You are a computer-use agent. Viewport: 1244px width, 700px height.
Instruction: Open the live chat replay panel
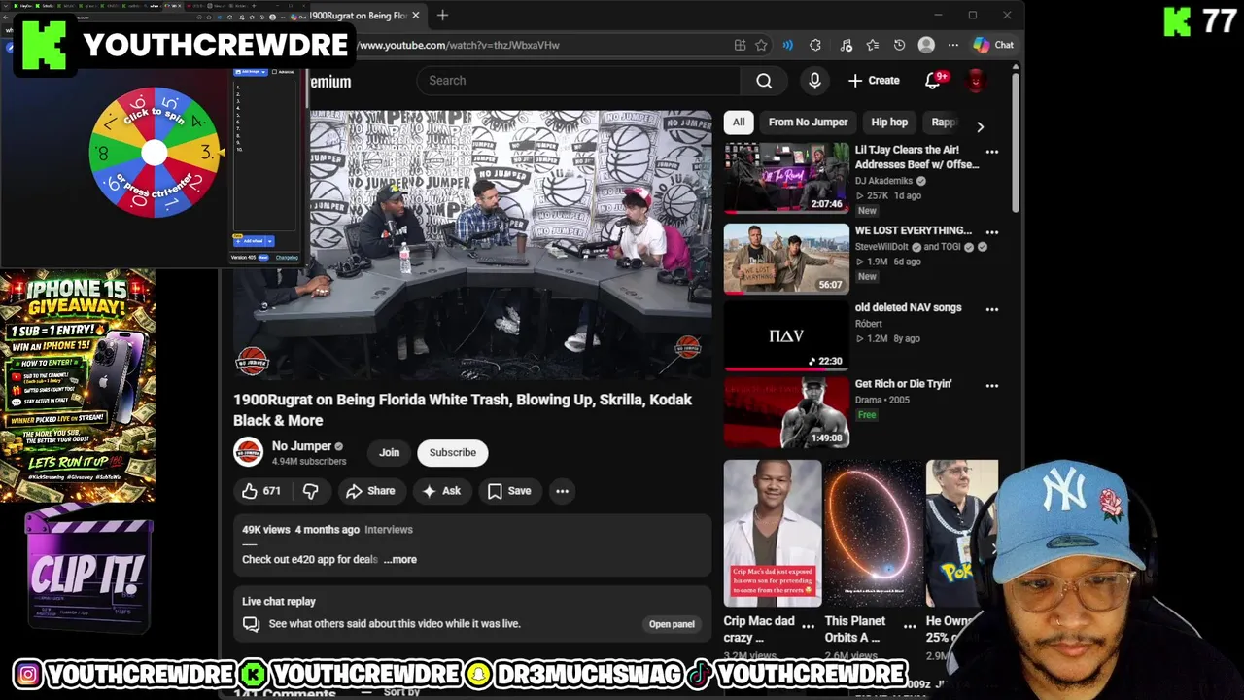672,624
